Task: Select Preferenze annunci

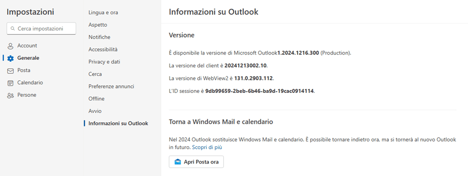Action: click(111, 87)
